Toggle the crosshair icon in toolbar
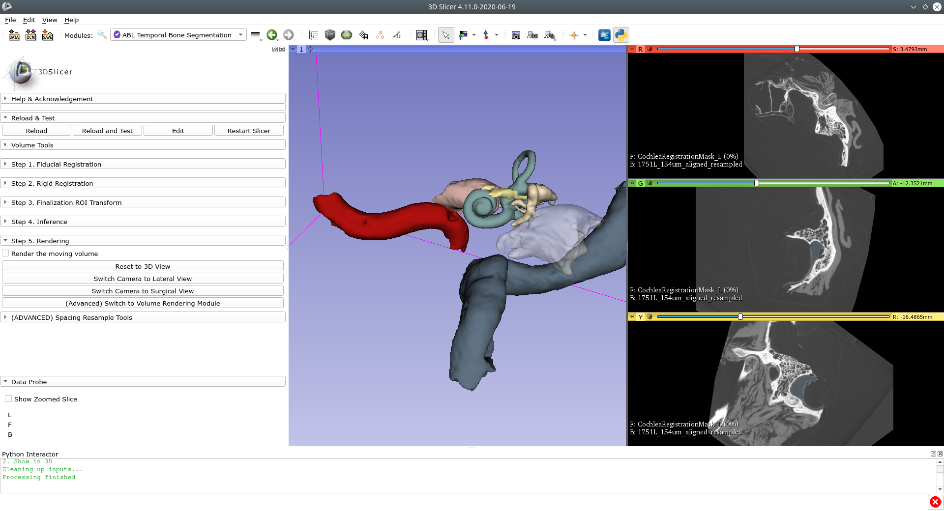 (574, 35)
